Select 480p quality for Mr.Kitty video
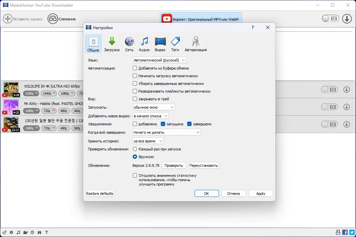Screen dimensions: 356x237 64,111
